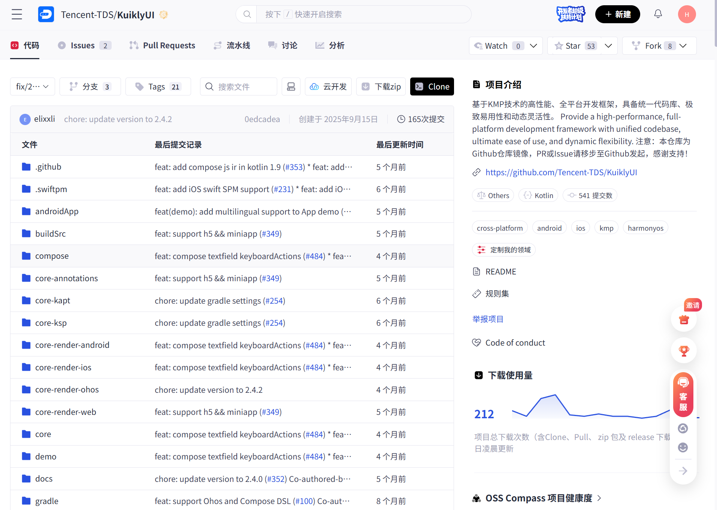Click the link icon beside the GitHub URL

tap(476, 172)
